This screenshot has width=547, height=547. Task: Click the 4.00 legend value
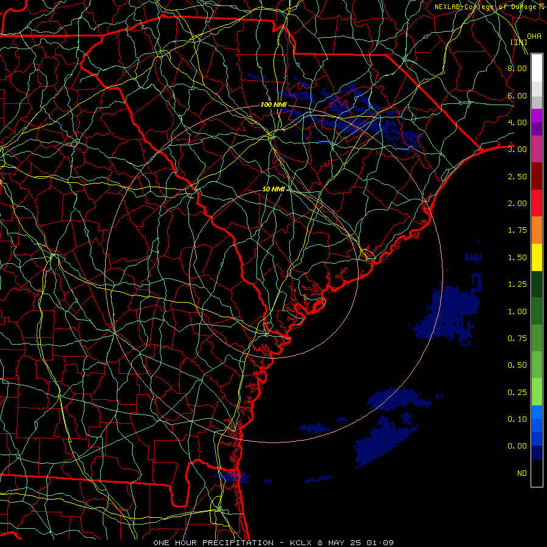tap(517, 122)
